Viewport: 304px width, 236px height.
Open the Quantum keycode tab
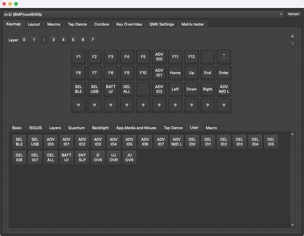77,128
